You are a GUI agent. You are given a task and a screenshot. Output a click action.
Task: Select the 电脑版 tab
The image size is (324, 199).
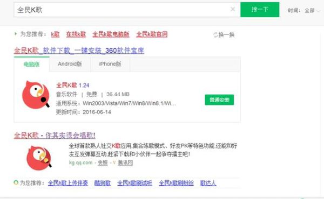32,64
